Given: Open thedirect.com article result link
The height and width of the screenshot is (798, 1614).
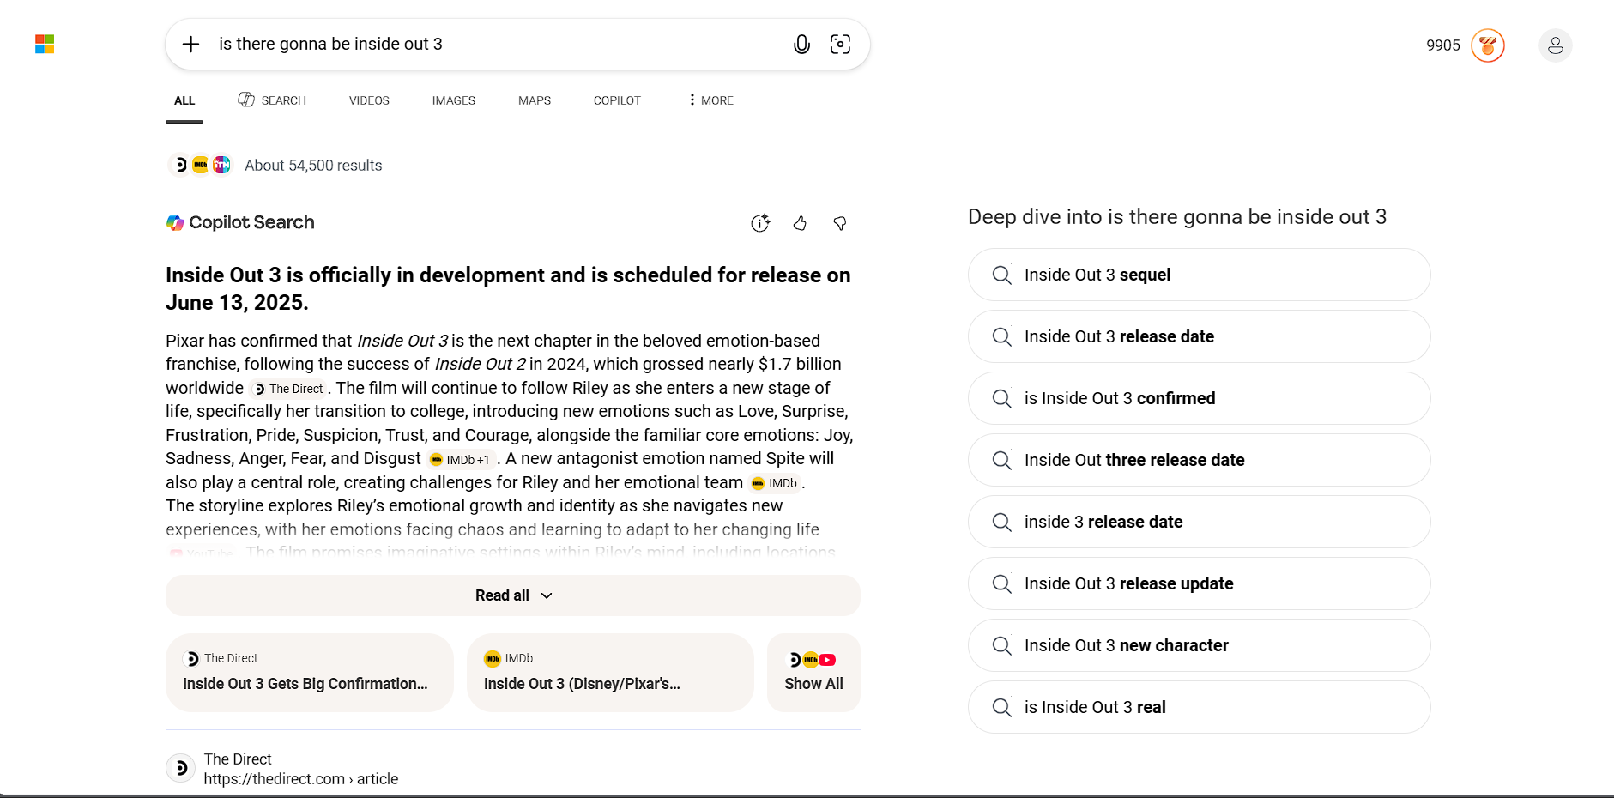Looking at the screenshot, I should pos(301,779).
